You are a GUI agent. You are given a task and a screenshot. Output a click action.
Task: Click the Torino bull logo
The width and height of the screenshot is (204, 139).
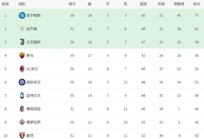click(22, 135)
